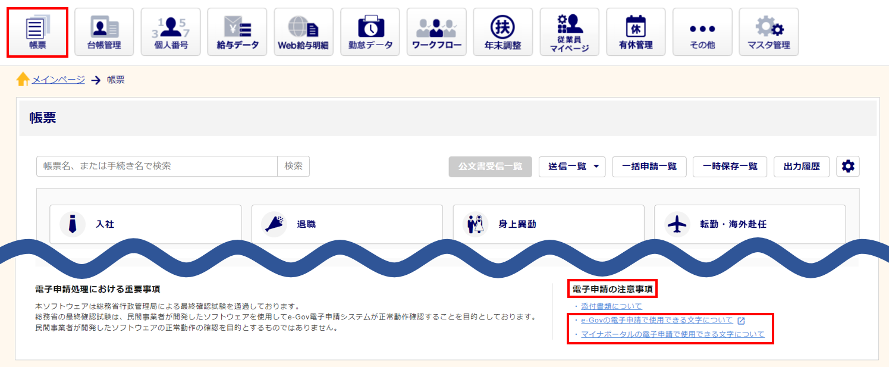
Task: Open 添付書類について link
Action: click(611, 306)
